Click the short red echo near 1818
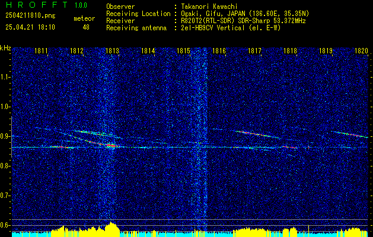 tap(290, 148)
